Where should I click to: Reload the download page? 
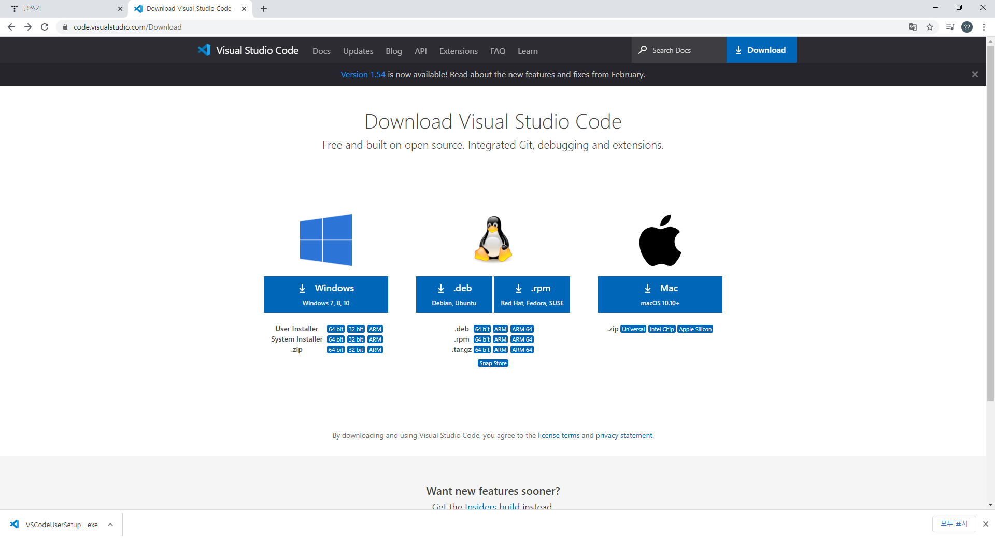tap(45, 27)
